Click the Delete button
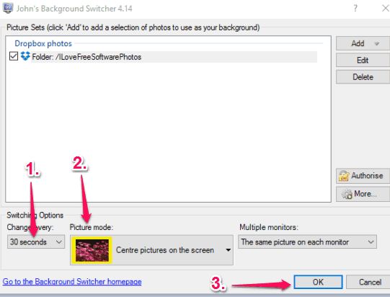 click(363, 77)
